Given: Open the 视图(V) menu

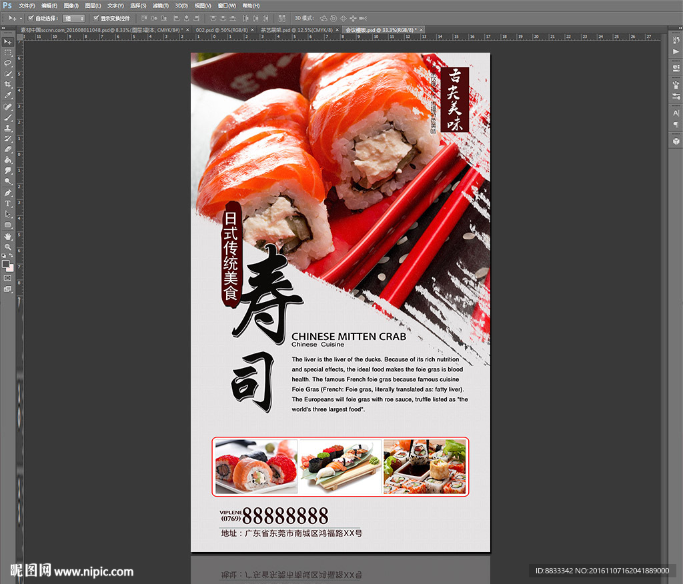Looking at the screenshot, I should click(203, 5).
